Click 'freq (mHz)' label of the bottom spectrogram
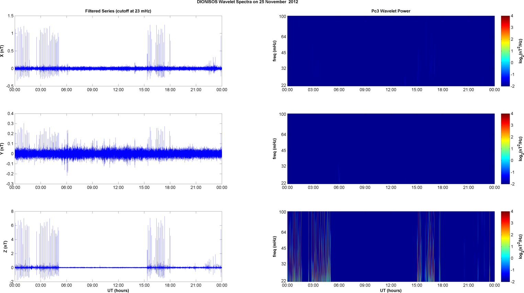 [275, 247]
